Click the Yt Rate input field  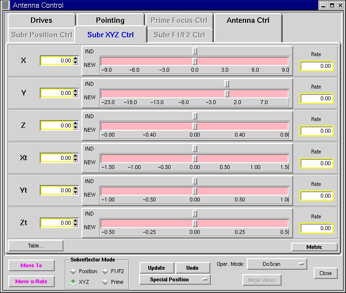click(316, 196)
